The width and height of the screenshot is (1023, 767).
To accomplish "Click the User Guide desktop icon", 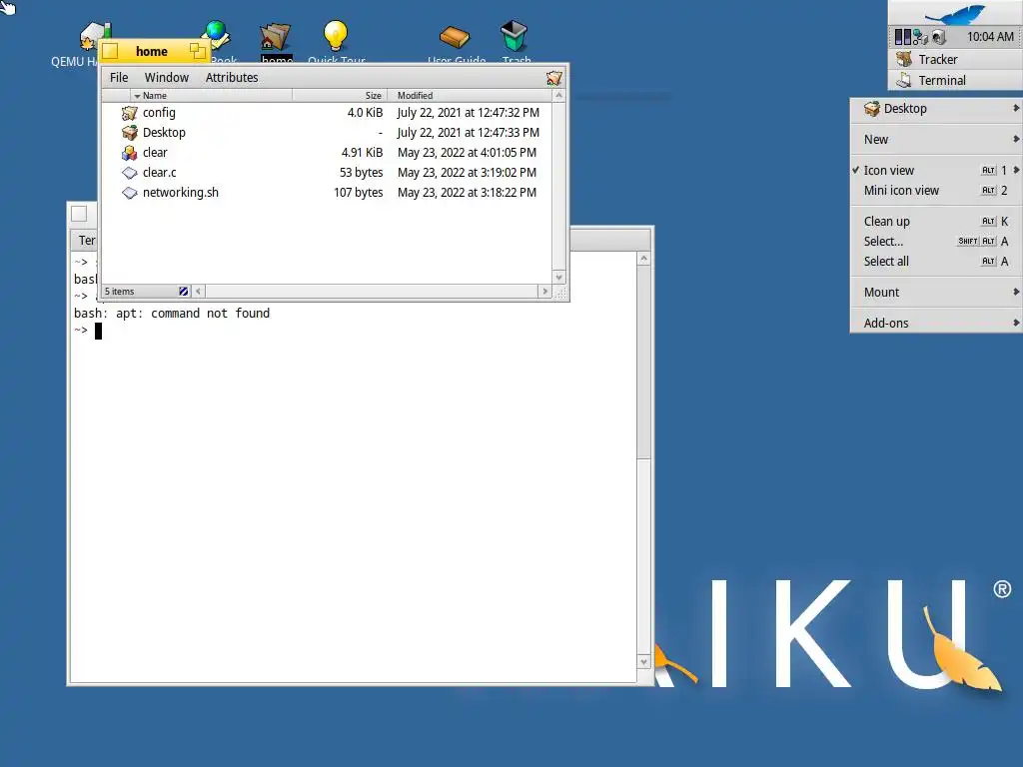I will (455, 37).
